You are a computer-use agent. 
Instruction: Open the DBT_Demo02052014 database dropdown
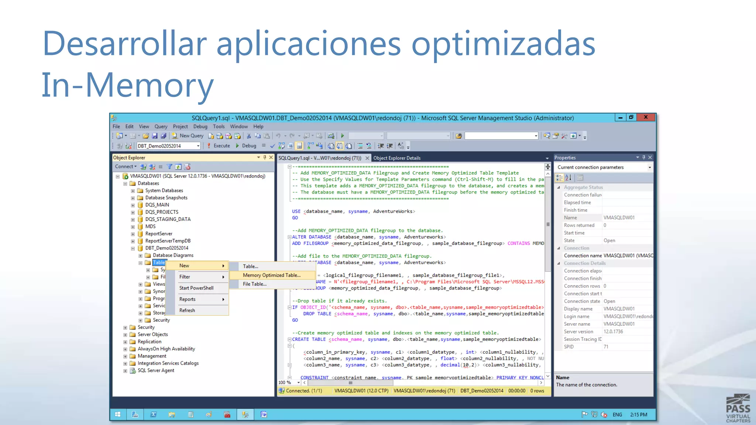[198, 146]
